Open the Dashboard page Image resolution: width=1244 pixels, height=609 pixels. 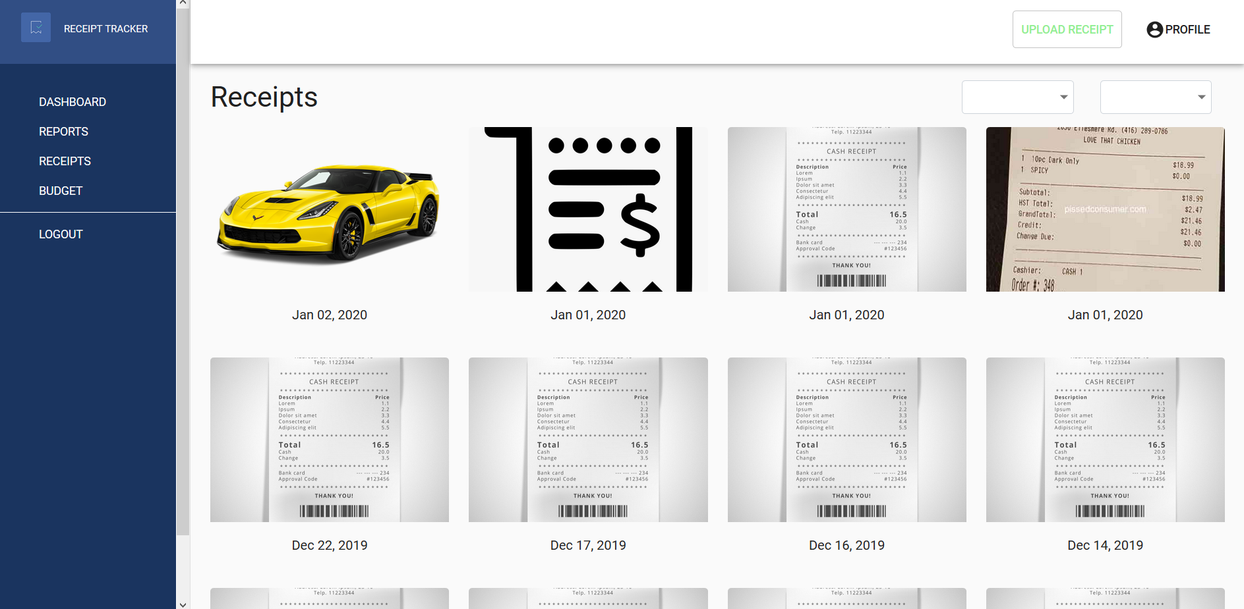point(73,102)
